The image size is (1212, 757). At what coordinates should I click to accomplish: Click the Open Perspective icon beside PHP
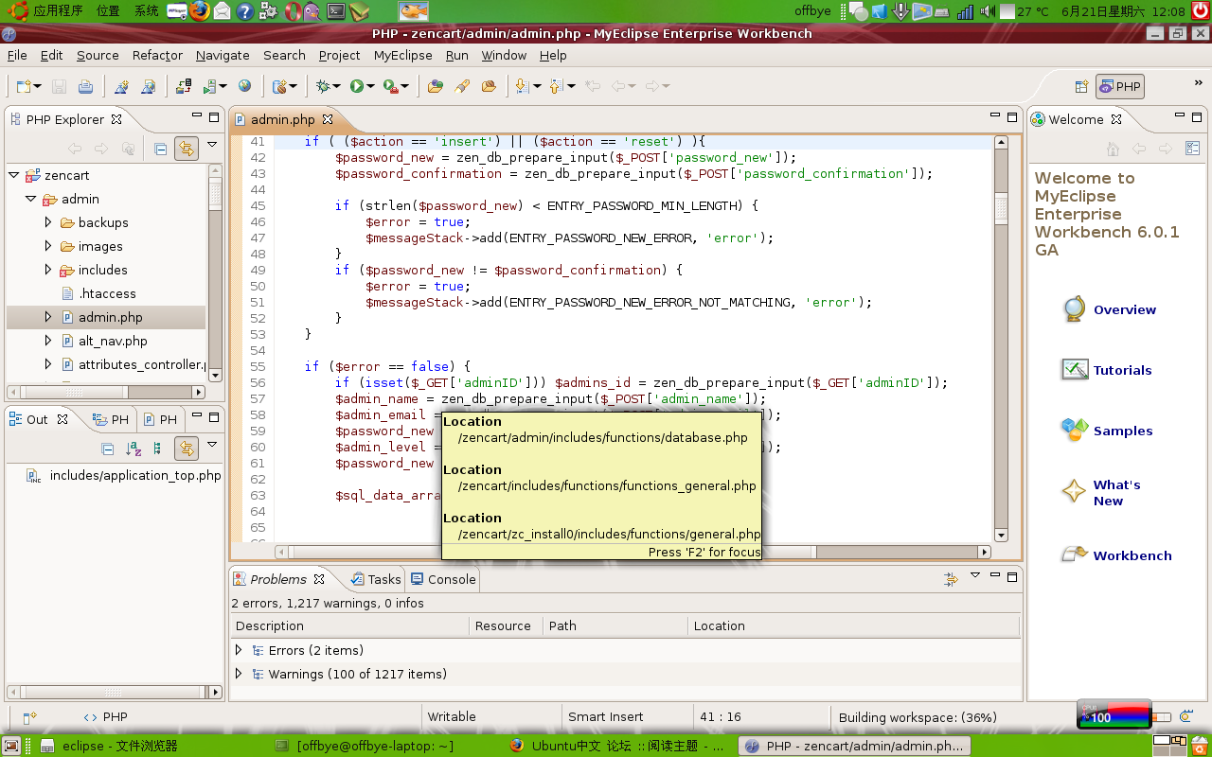point(1081,86)
